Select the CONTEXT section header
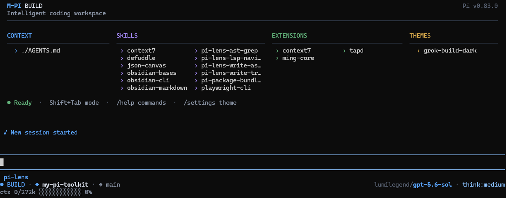 point(19,36)
